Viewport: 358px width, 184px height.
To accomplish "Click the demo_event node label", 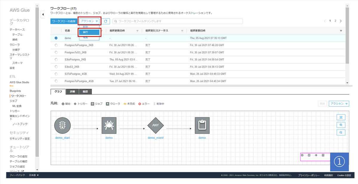I will (156, 138).
